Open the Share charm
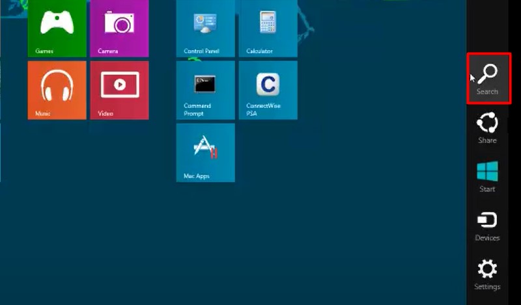This screenshot has height=305, width=521. pos(487,127)
